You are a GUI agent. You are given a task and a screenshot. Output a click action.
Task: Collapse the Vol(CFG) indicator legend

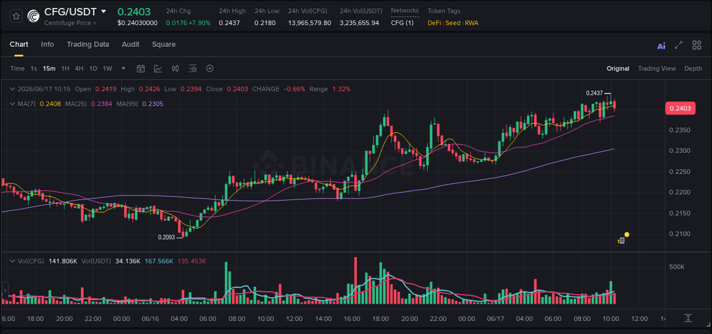point(13,261)
